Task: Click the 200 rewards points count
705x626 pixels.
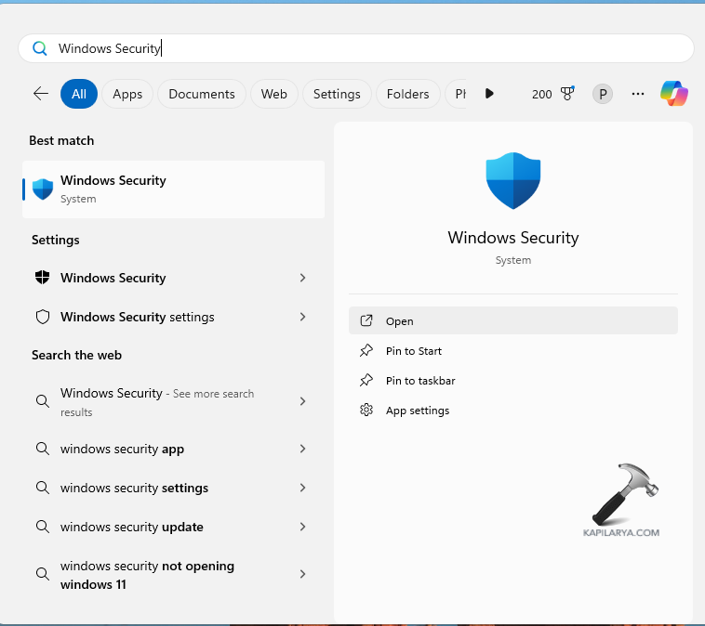Action: point(541,95)
